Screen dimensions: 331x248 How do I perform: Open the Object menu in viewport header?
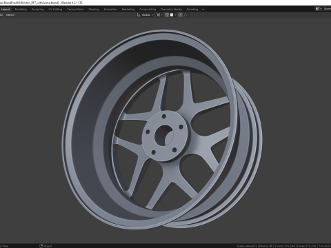(x=10, y=15)
